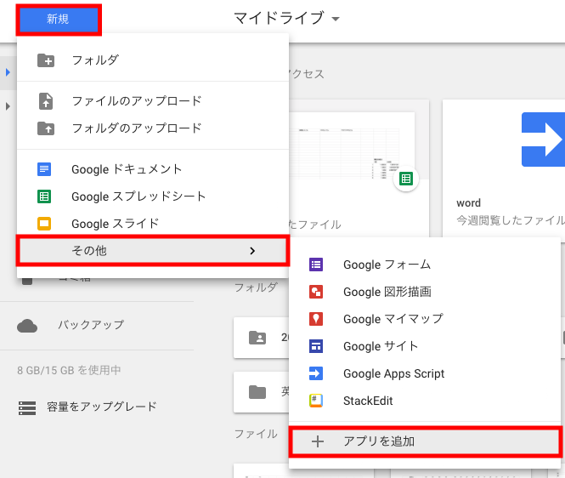Open Google Apps Script entry
The height and width of the screenshot is (478, 565).
pyautogui.click(x=425, y=373)
